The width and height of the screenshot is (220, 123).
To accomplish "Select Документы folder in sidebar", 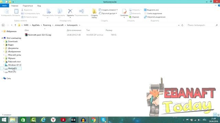I will tap(13, 48).
